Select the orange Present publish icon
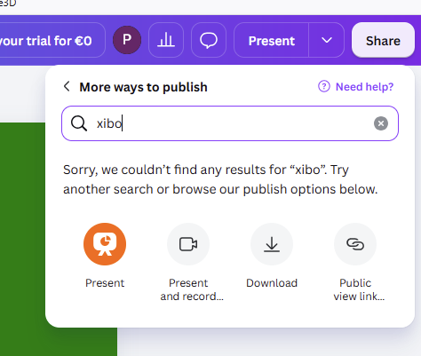Image resolution: width=421 pixels, height=356 pixels. pyautogui.click(x=105, y=244)
